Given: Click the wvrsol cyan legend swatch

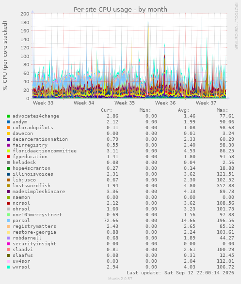Looking at the screenshot, I should coord(8,267).
